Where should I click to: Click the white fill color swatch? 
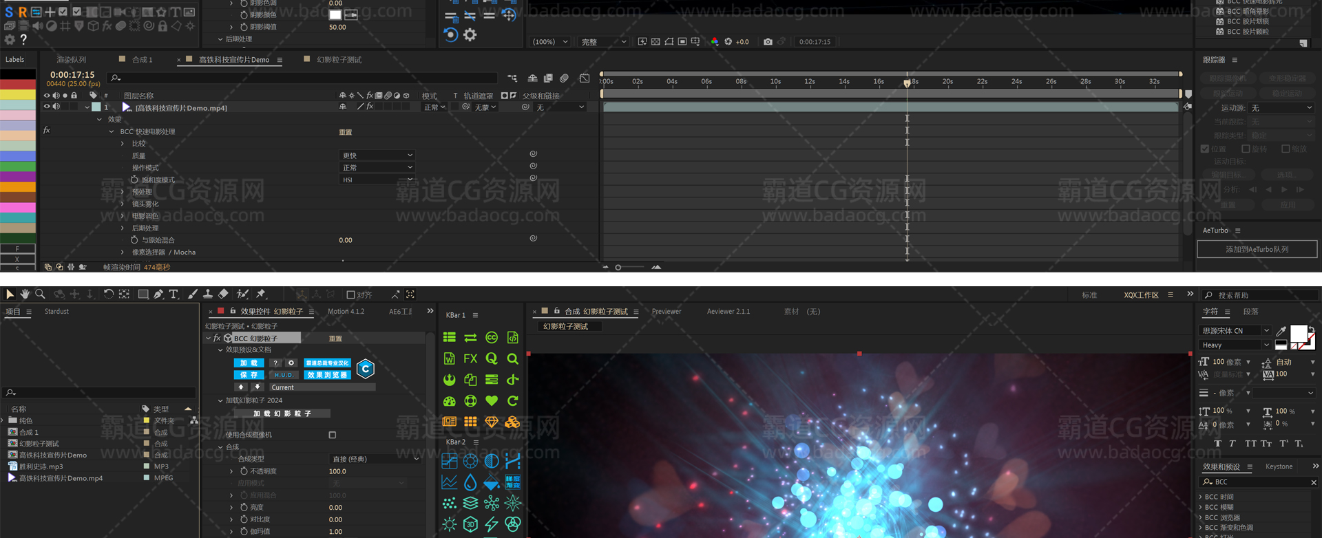coord(1298,333)
